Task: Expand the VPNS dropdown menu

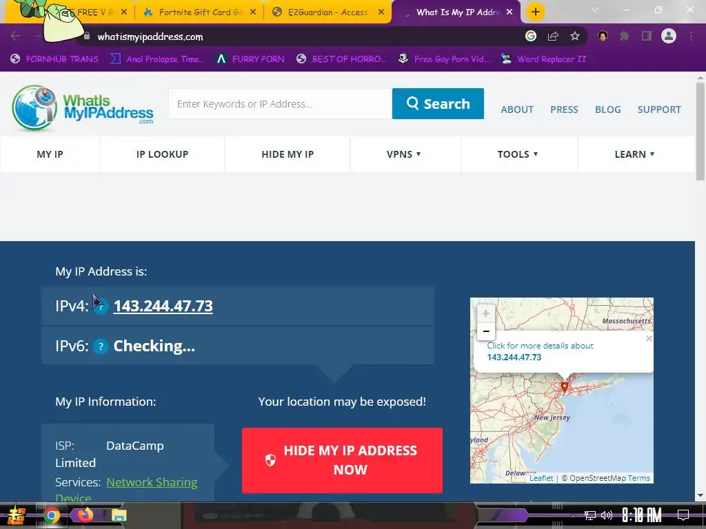Action: tap(404, 154)
